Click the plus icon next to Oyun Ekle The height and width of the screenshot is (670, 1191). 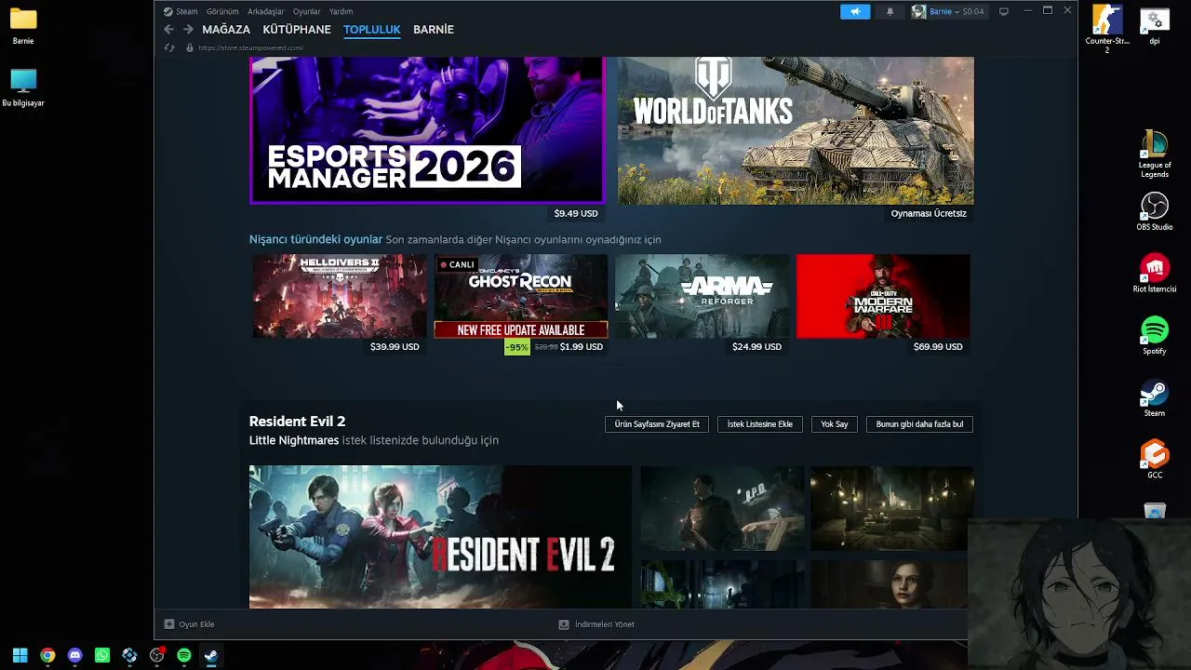coord(169,624)
